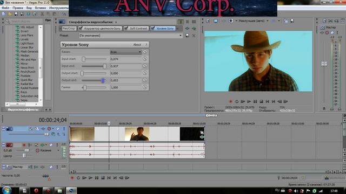
Task: Click About in Уровни Sony header
Action: coord(137,45)
